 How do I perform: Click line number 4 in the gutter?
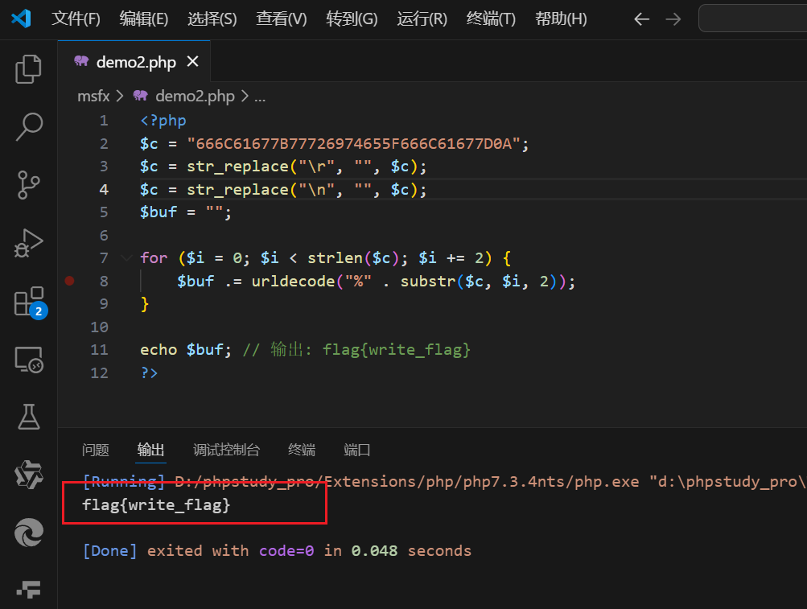[104, 190]
